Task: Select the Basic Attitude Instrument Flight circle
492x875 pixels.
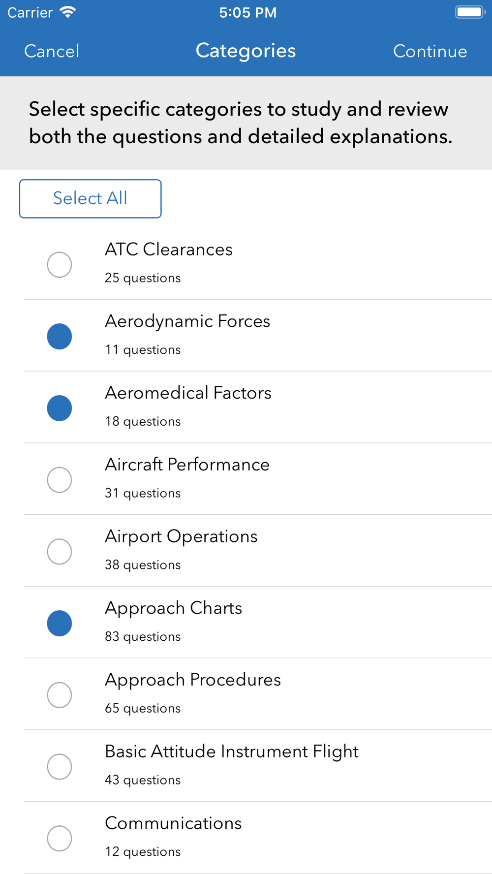Action: tap(60, 767)
